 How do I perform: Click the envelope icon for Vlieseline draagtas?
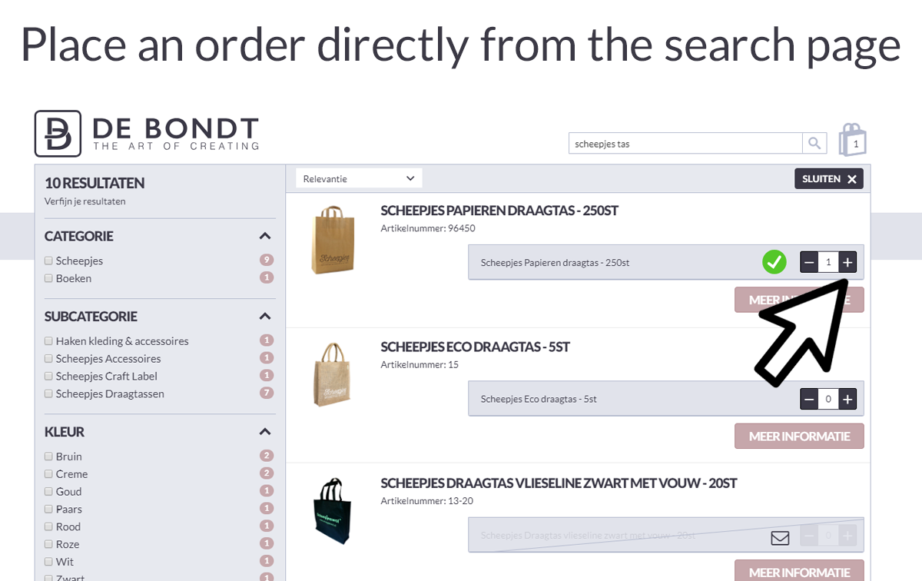(780, 538)
